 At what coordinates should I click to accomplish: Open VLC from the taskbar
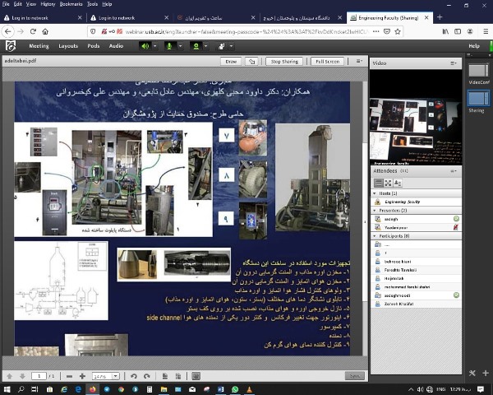pos(249,389)
